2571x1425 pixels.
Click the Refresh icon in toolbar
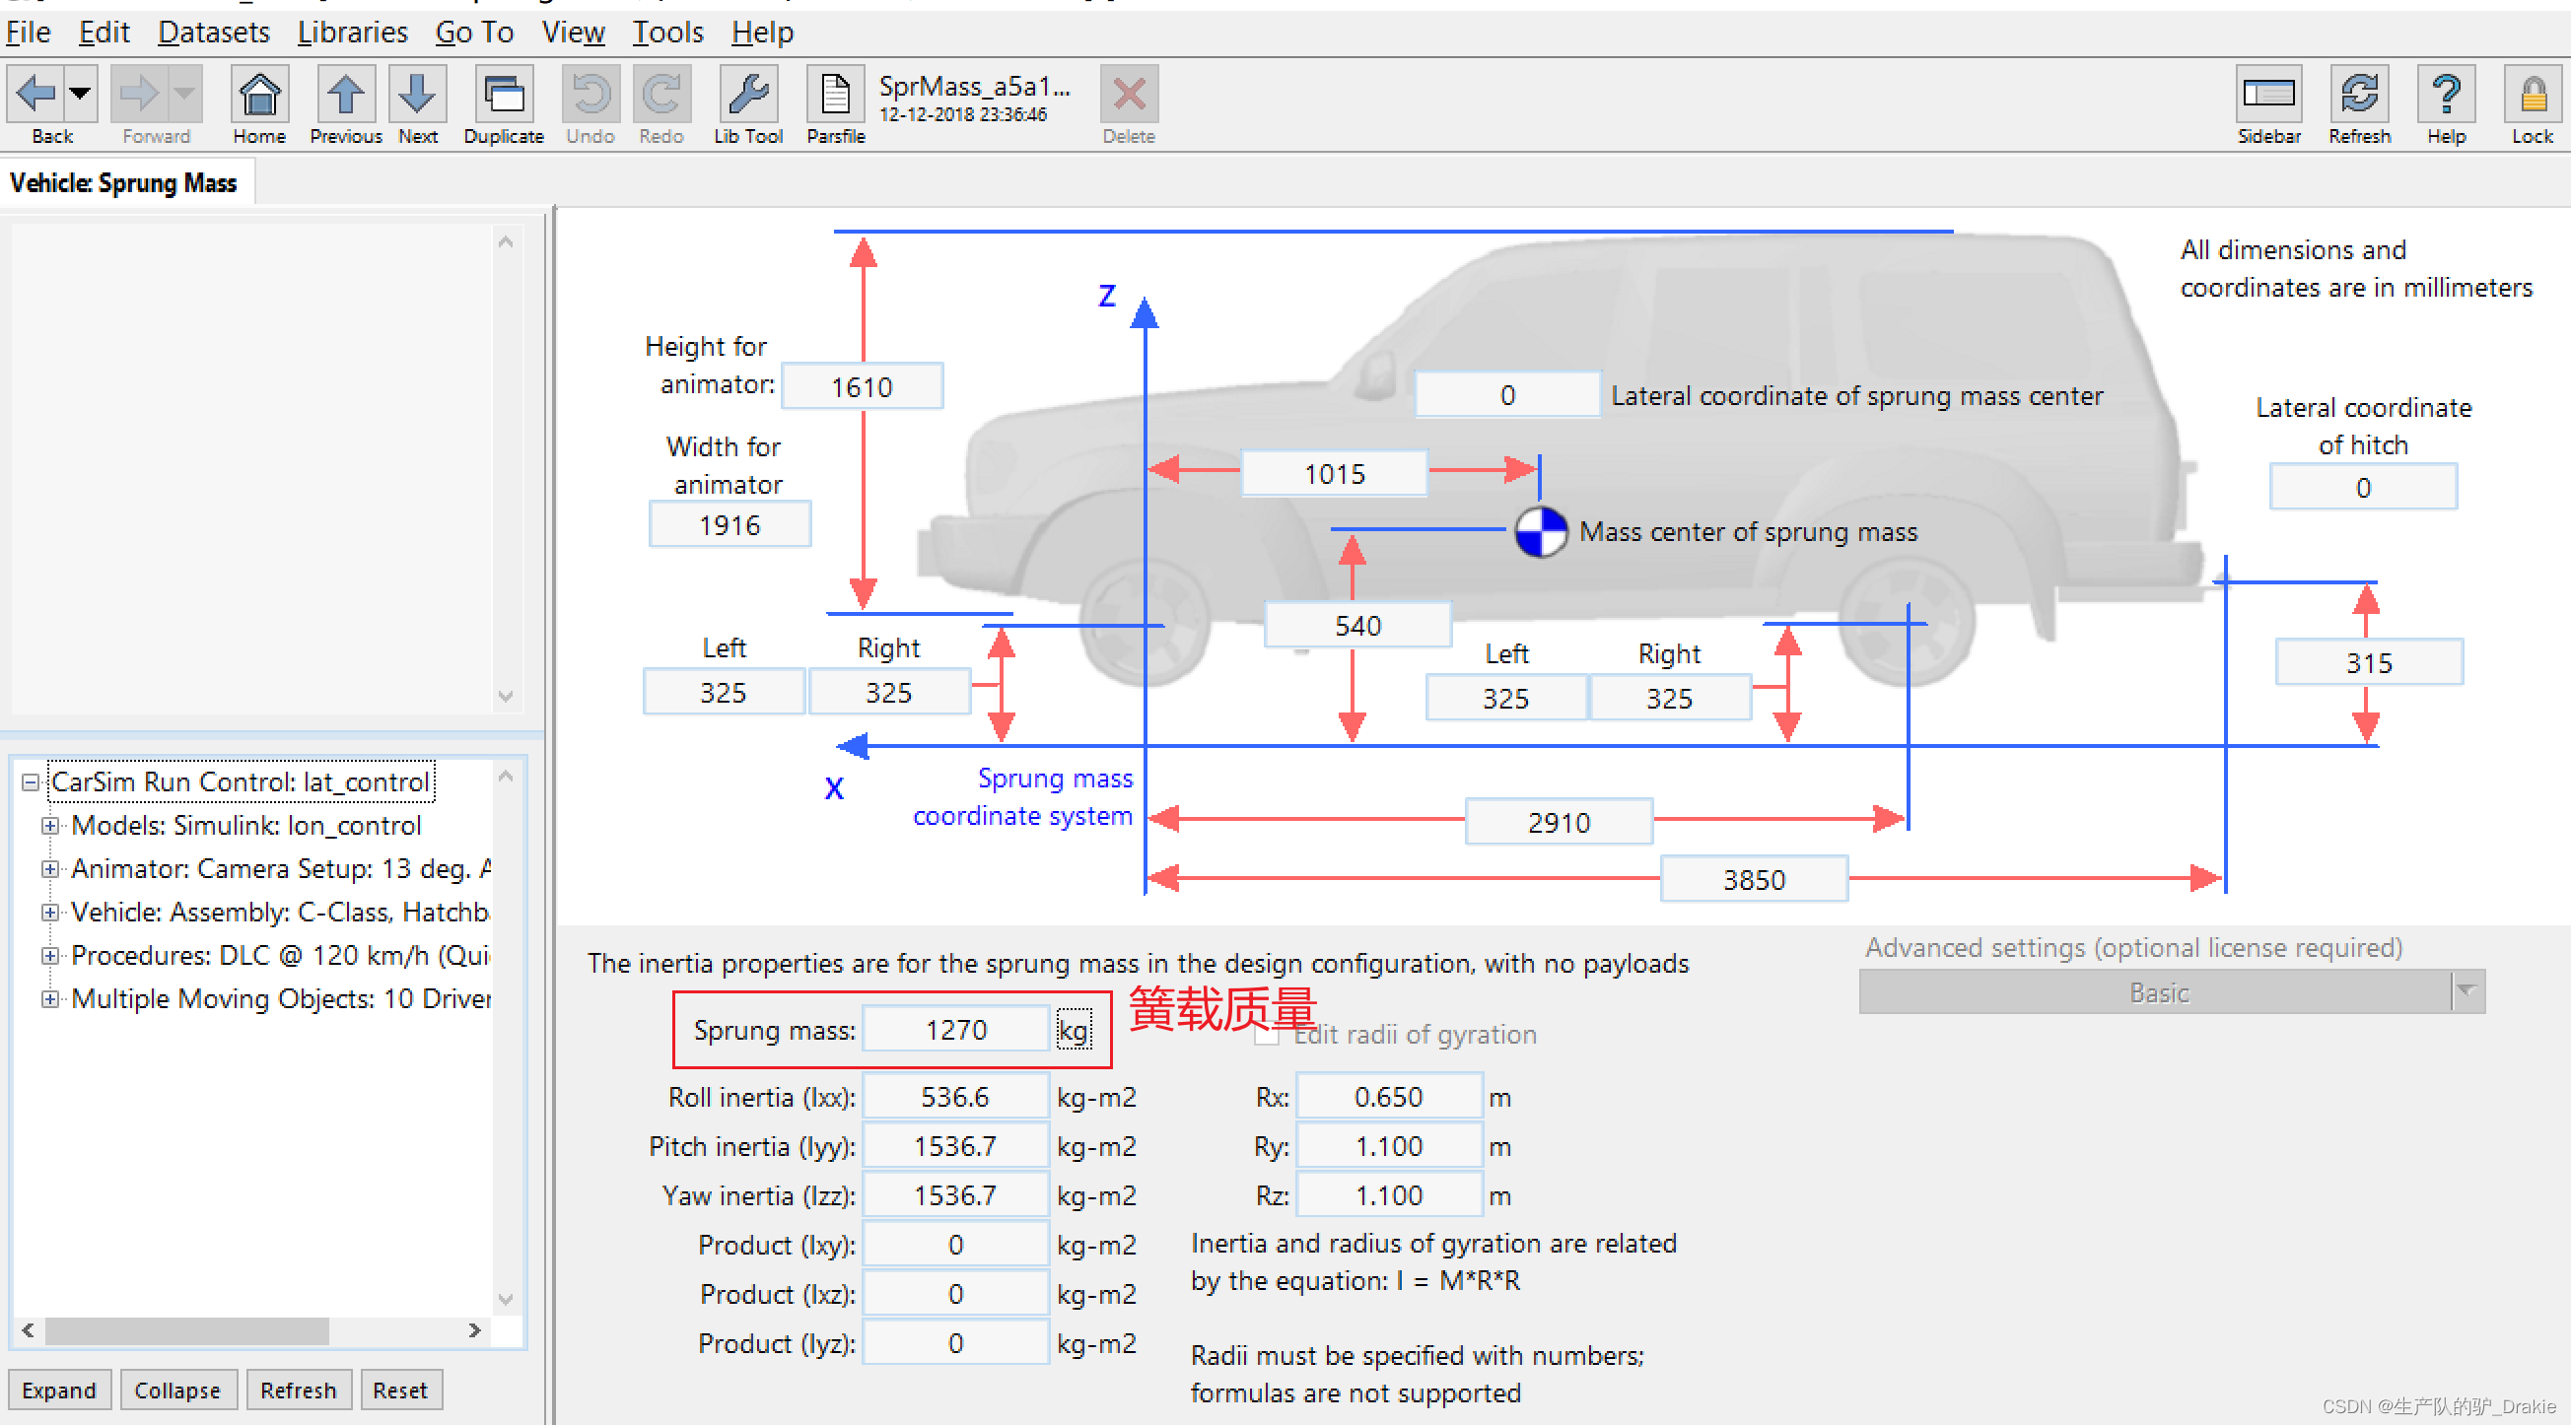tap(2359, 94)
